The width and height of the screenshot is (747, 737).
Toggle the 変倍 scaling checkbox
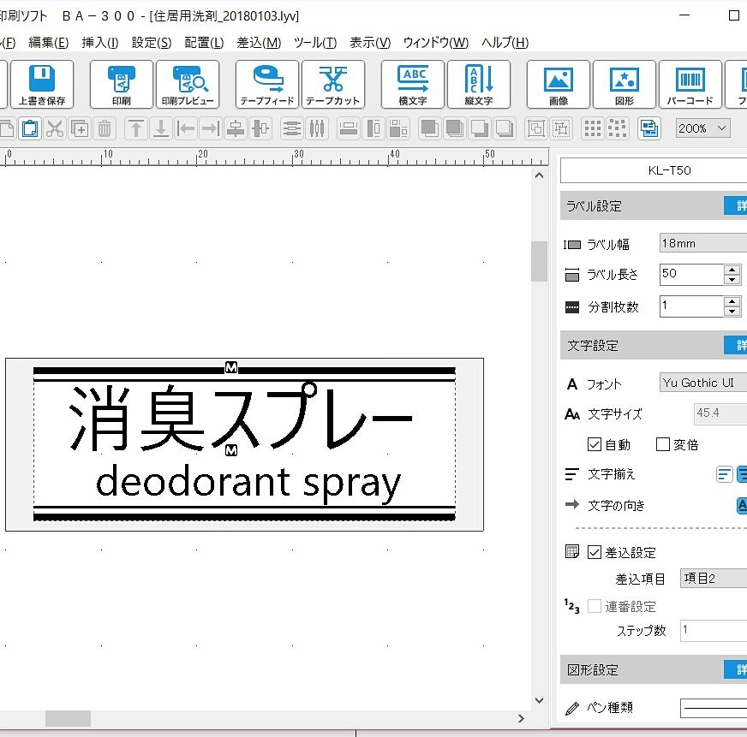coord(663,444)
